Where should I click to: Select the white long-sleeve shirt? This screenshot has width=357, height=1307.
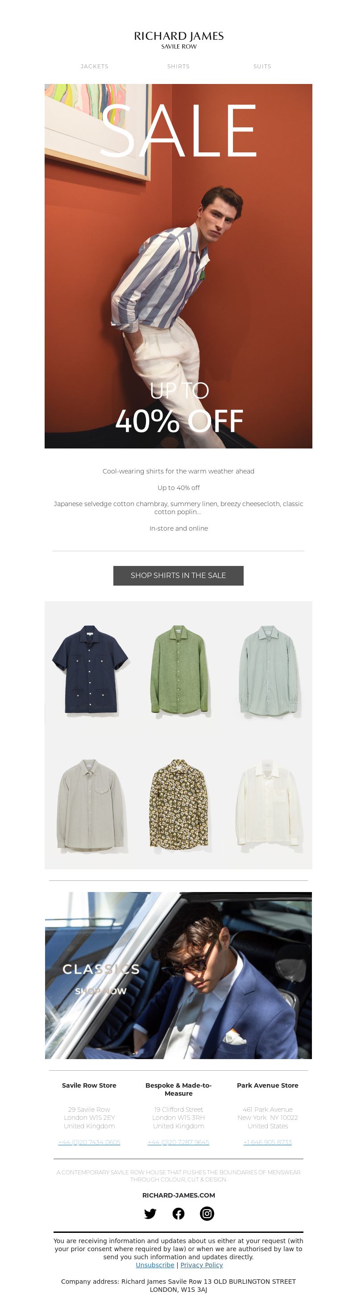tap(269, 804)
